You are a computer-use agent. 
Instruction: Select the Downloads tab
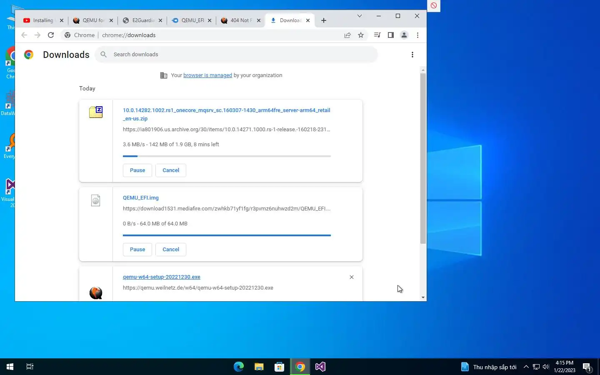click(x=286, y=20)
